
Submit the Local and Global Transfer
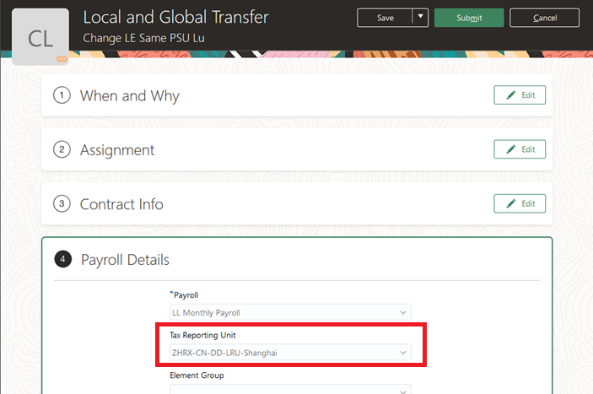(x=469, y=18)
